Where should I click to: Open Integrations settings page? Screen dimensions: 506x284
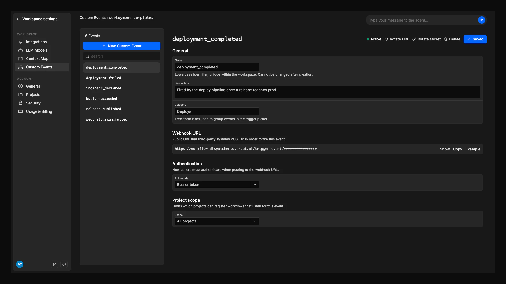coord(42,42)
